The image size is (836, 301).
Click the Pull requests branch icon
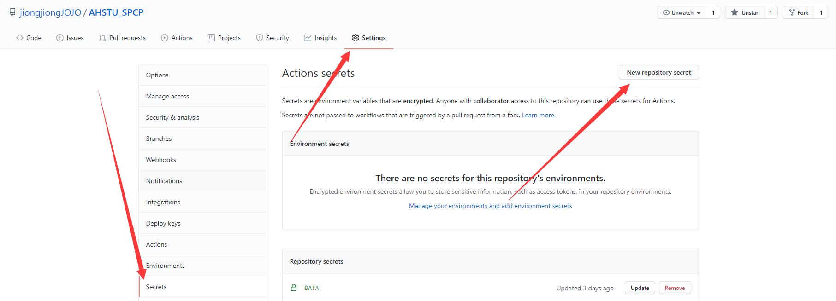pos(102,38)
